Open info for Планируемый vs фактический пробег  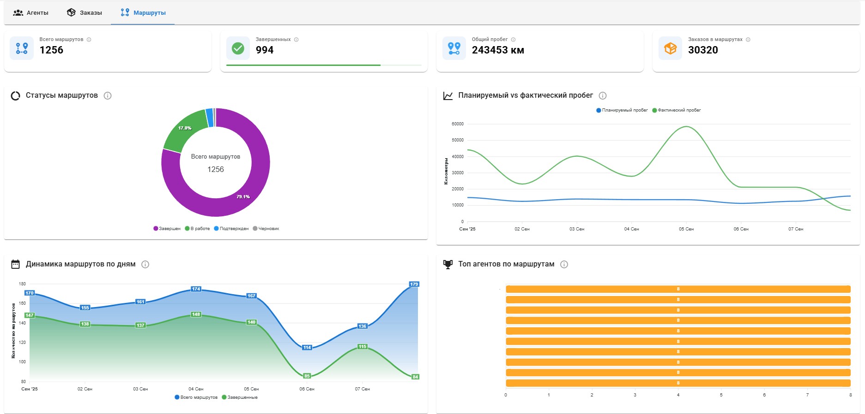click(x=603, y=95)
